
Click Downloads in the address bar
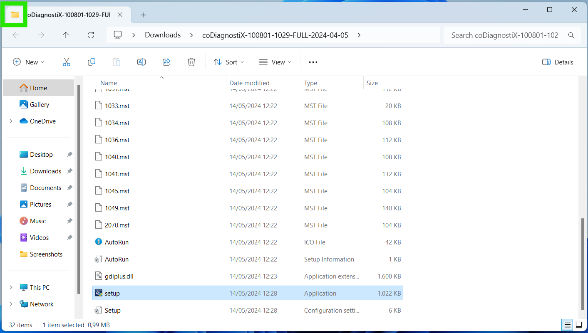click(163, 35)
